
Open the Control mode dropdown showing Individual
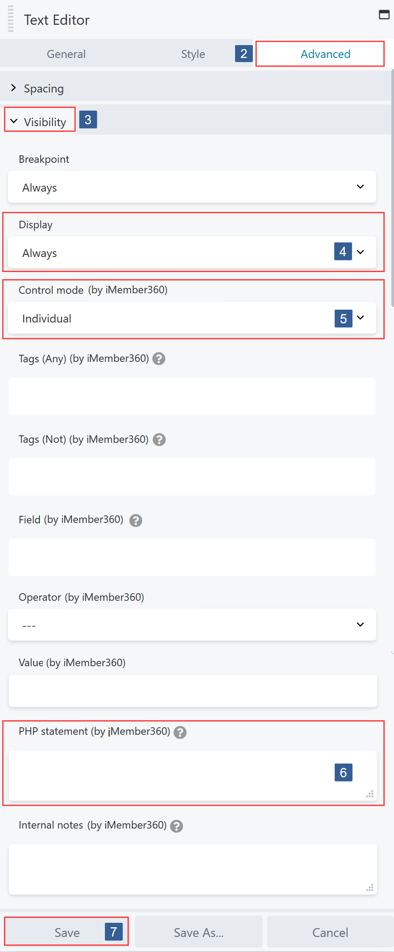coord(192,318)
